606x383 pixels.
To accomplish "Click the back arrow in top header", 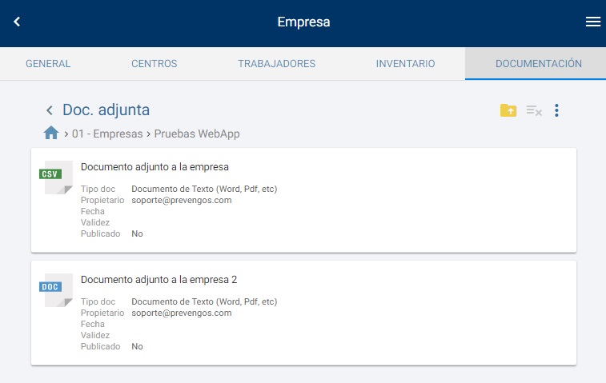I will (17, 22).
